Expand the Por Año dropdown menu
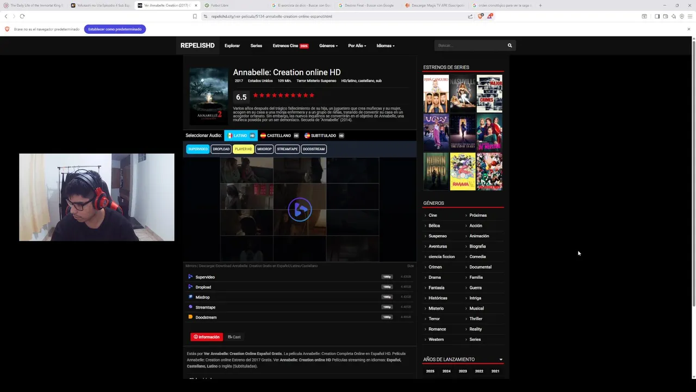Viewport: 696px width, 392px height. click(357, 46)
